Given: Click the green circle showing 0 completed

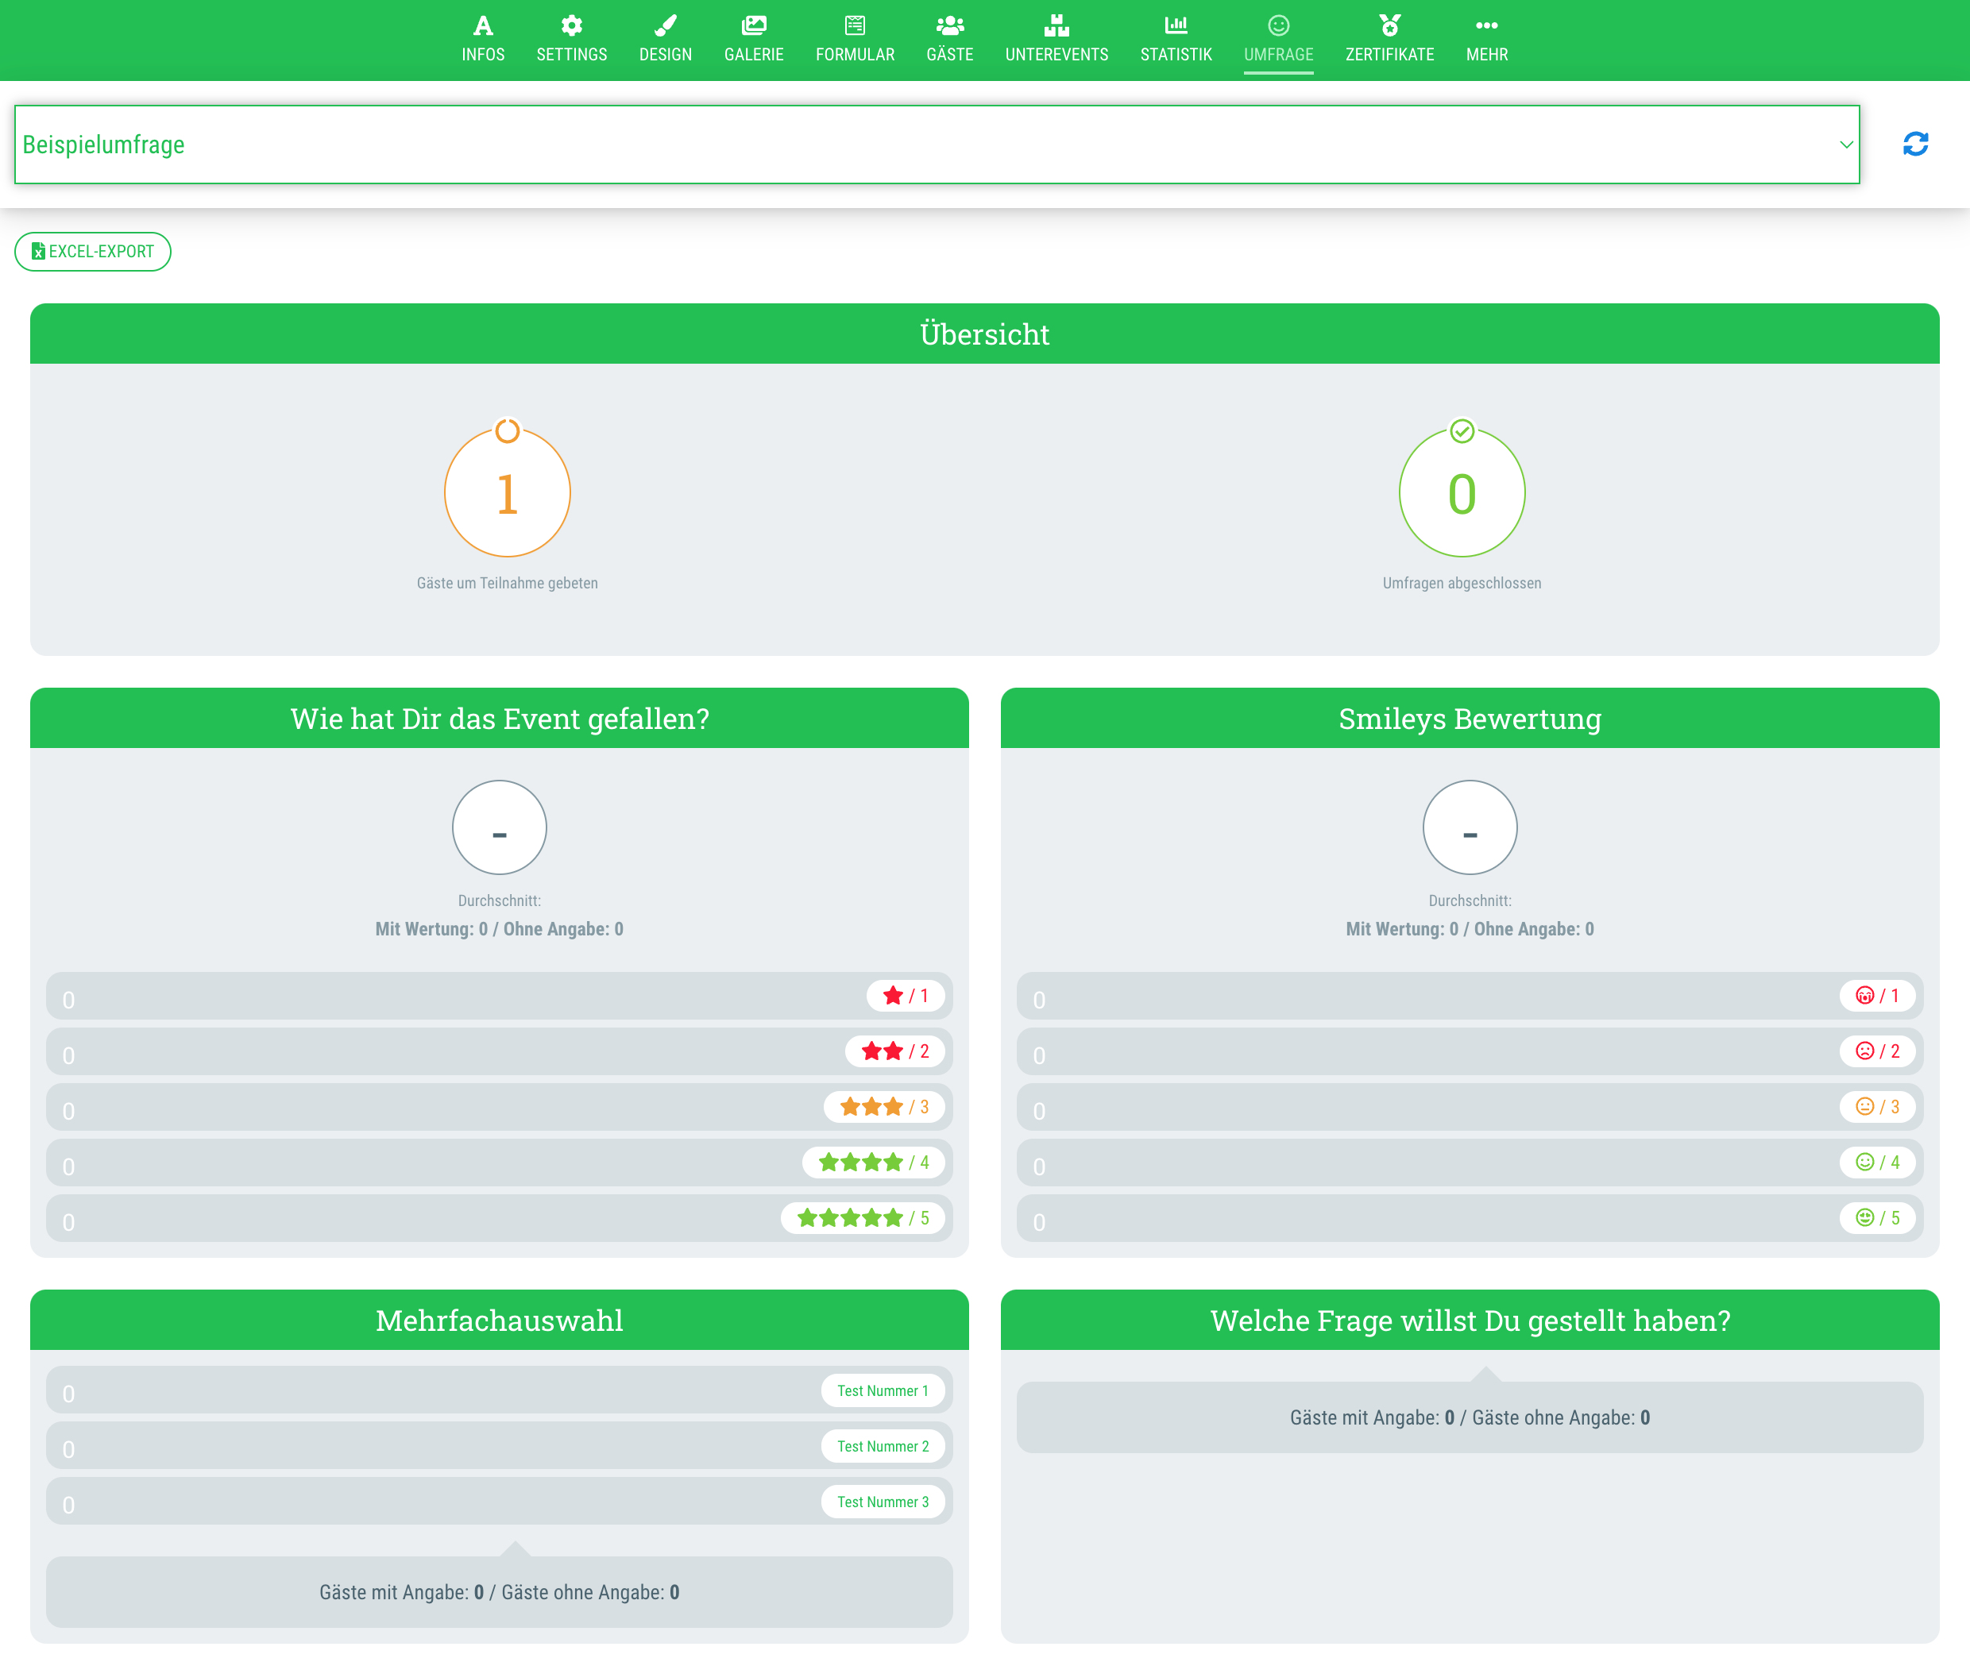Looking at the screenshot, I should coord(1462,493).
